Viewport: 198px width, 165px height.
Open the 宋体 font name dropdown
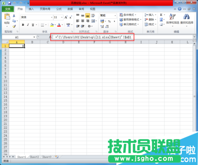click(51, 17)
